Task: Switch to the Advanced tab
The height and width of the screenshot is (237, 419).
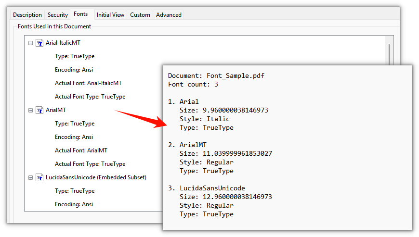Action: click(x=169, y=15)
